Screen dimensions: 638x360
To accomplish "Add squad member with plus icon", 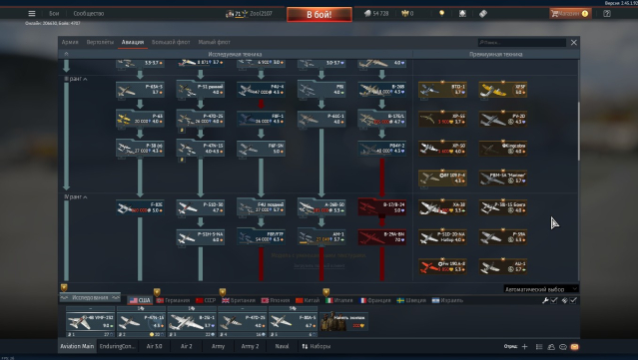I will pyautogui.click(x=524, y=347).
